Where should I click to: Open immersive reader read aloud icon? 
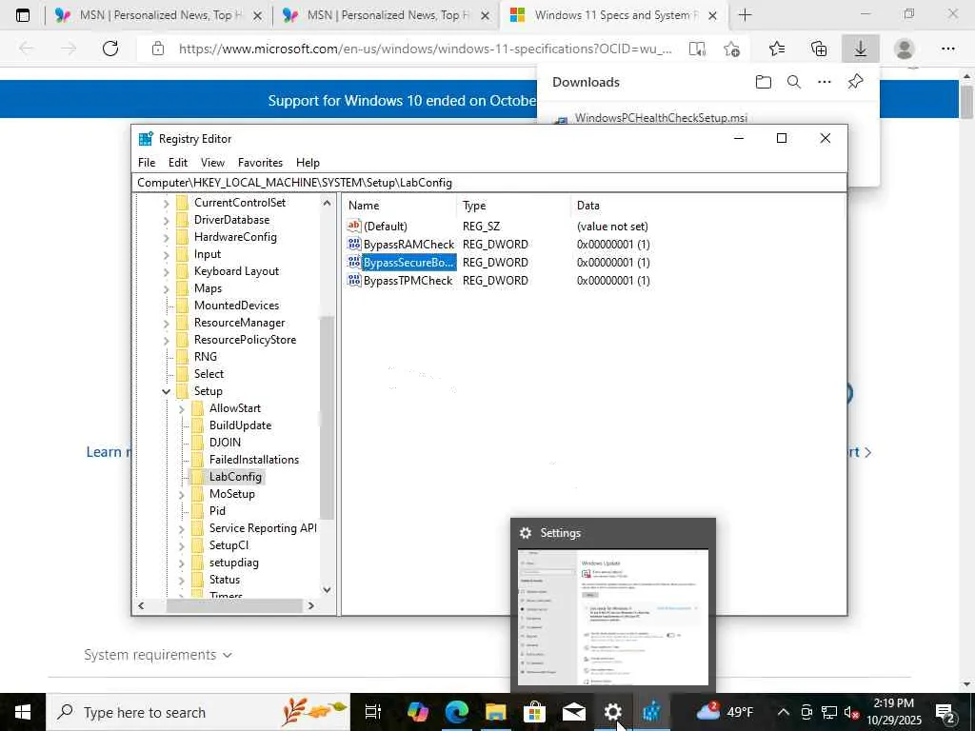coord(698,49)
